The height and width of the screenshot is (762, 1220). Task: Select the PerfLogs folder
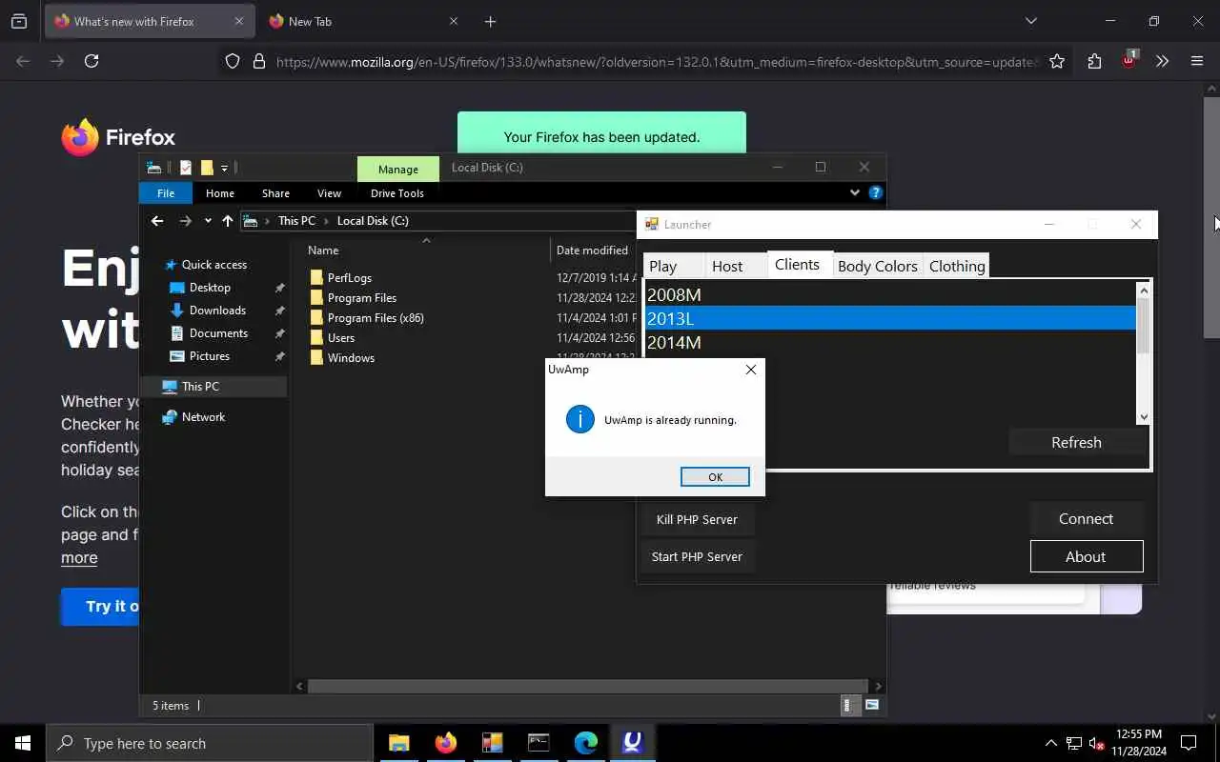click(350, 278)
